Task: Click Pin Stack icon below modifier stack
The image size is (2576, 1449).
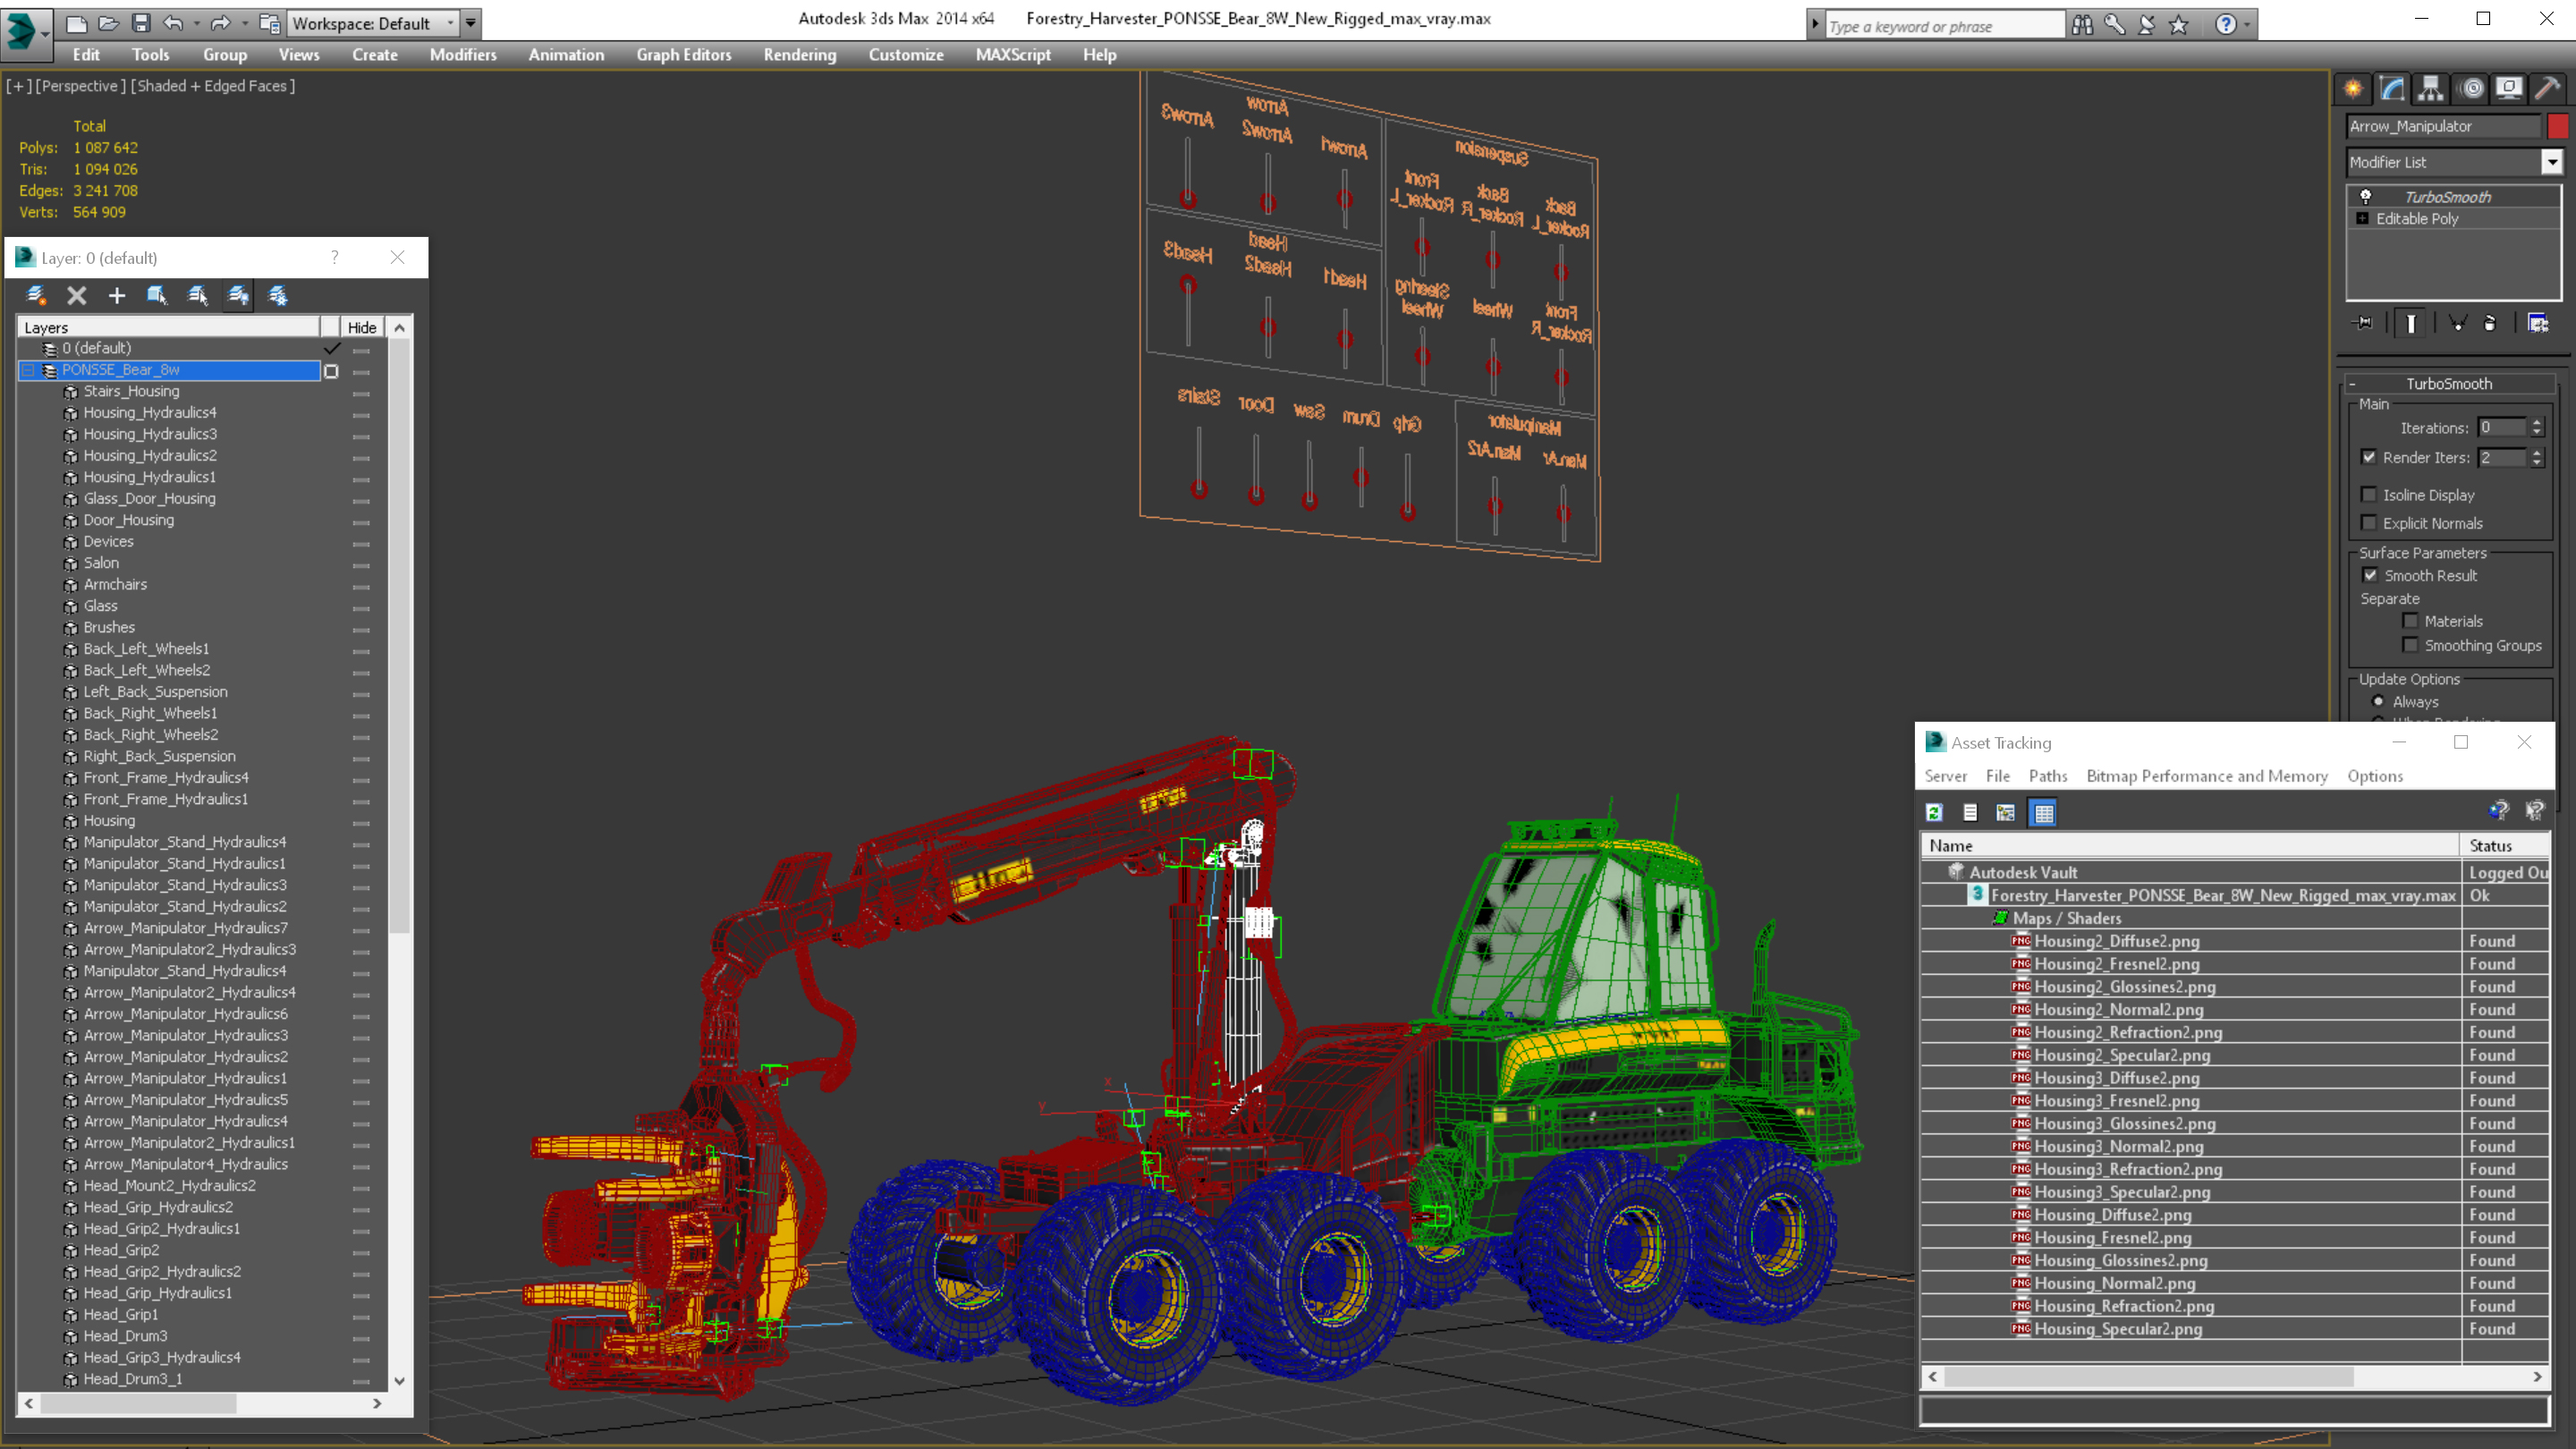Action: tap(2363, 323)
